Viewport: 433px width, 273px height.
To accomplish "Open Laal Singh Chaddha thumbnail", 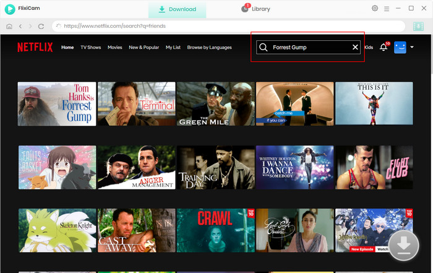I will point(294,230).
